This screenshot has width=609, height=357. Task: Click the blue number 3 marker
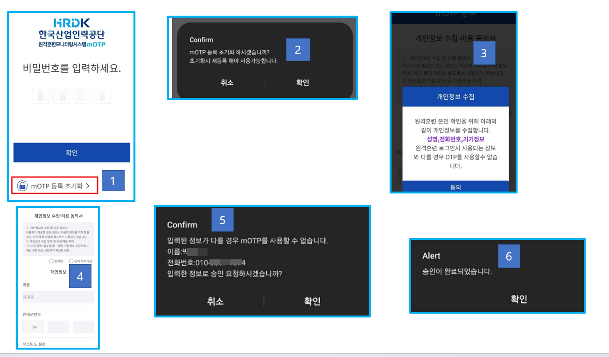[483, 53]
